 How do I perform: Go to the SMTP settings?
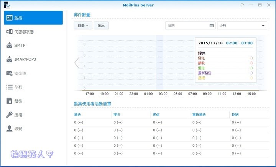(33, 45)
